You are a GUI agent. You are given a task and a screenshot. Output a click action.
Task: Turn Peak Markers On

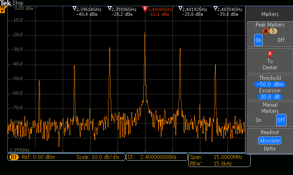[258, 40]
